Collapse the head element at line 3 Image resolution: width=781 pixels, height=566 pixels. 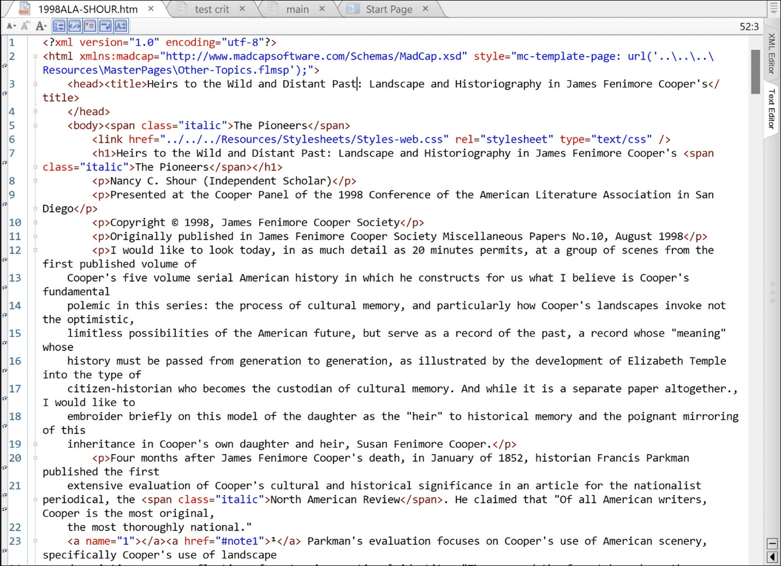[35, 84]
